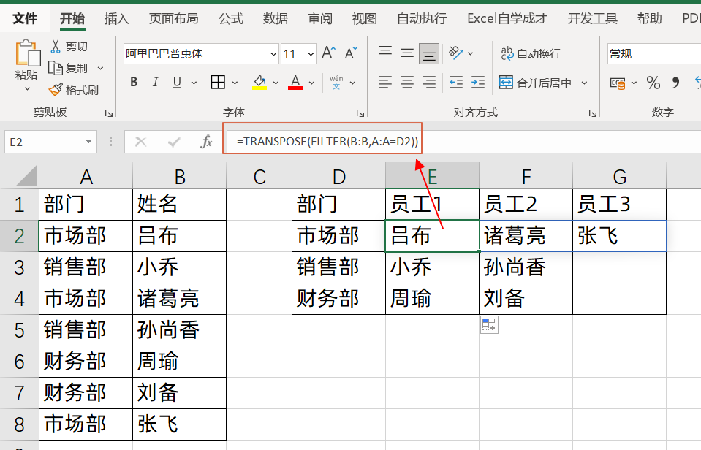Toggle Italic formatting
The image size is (701, 450).
tap(156, 83)
